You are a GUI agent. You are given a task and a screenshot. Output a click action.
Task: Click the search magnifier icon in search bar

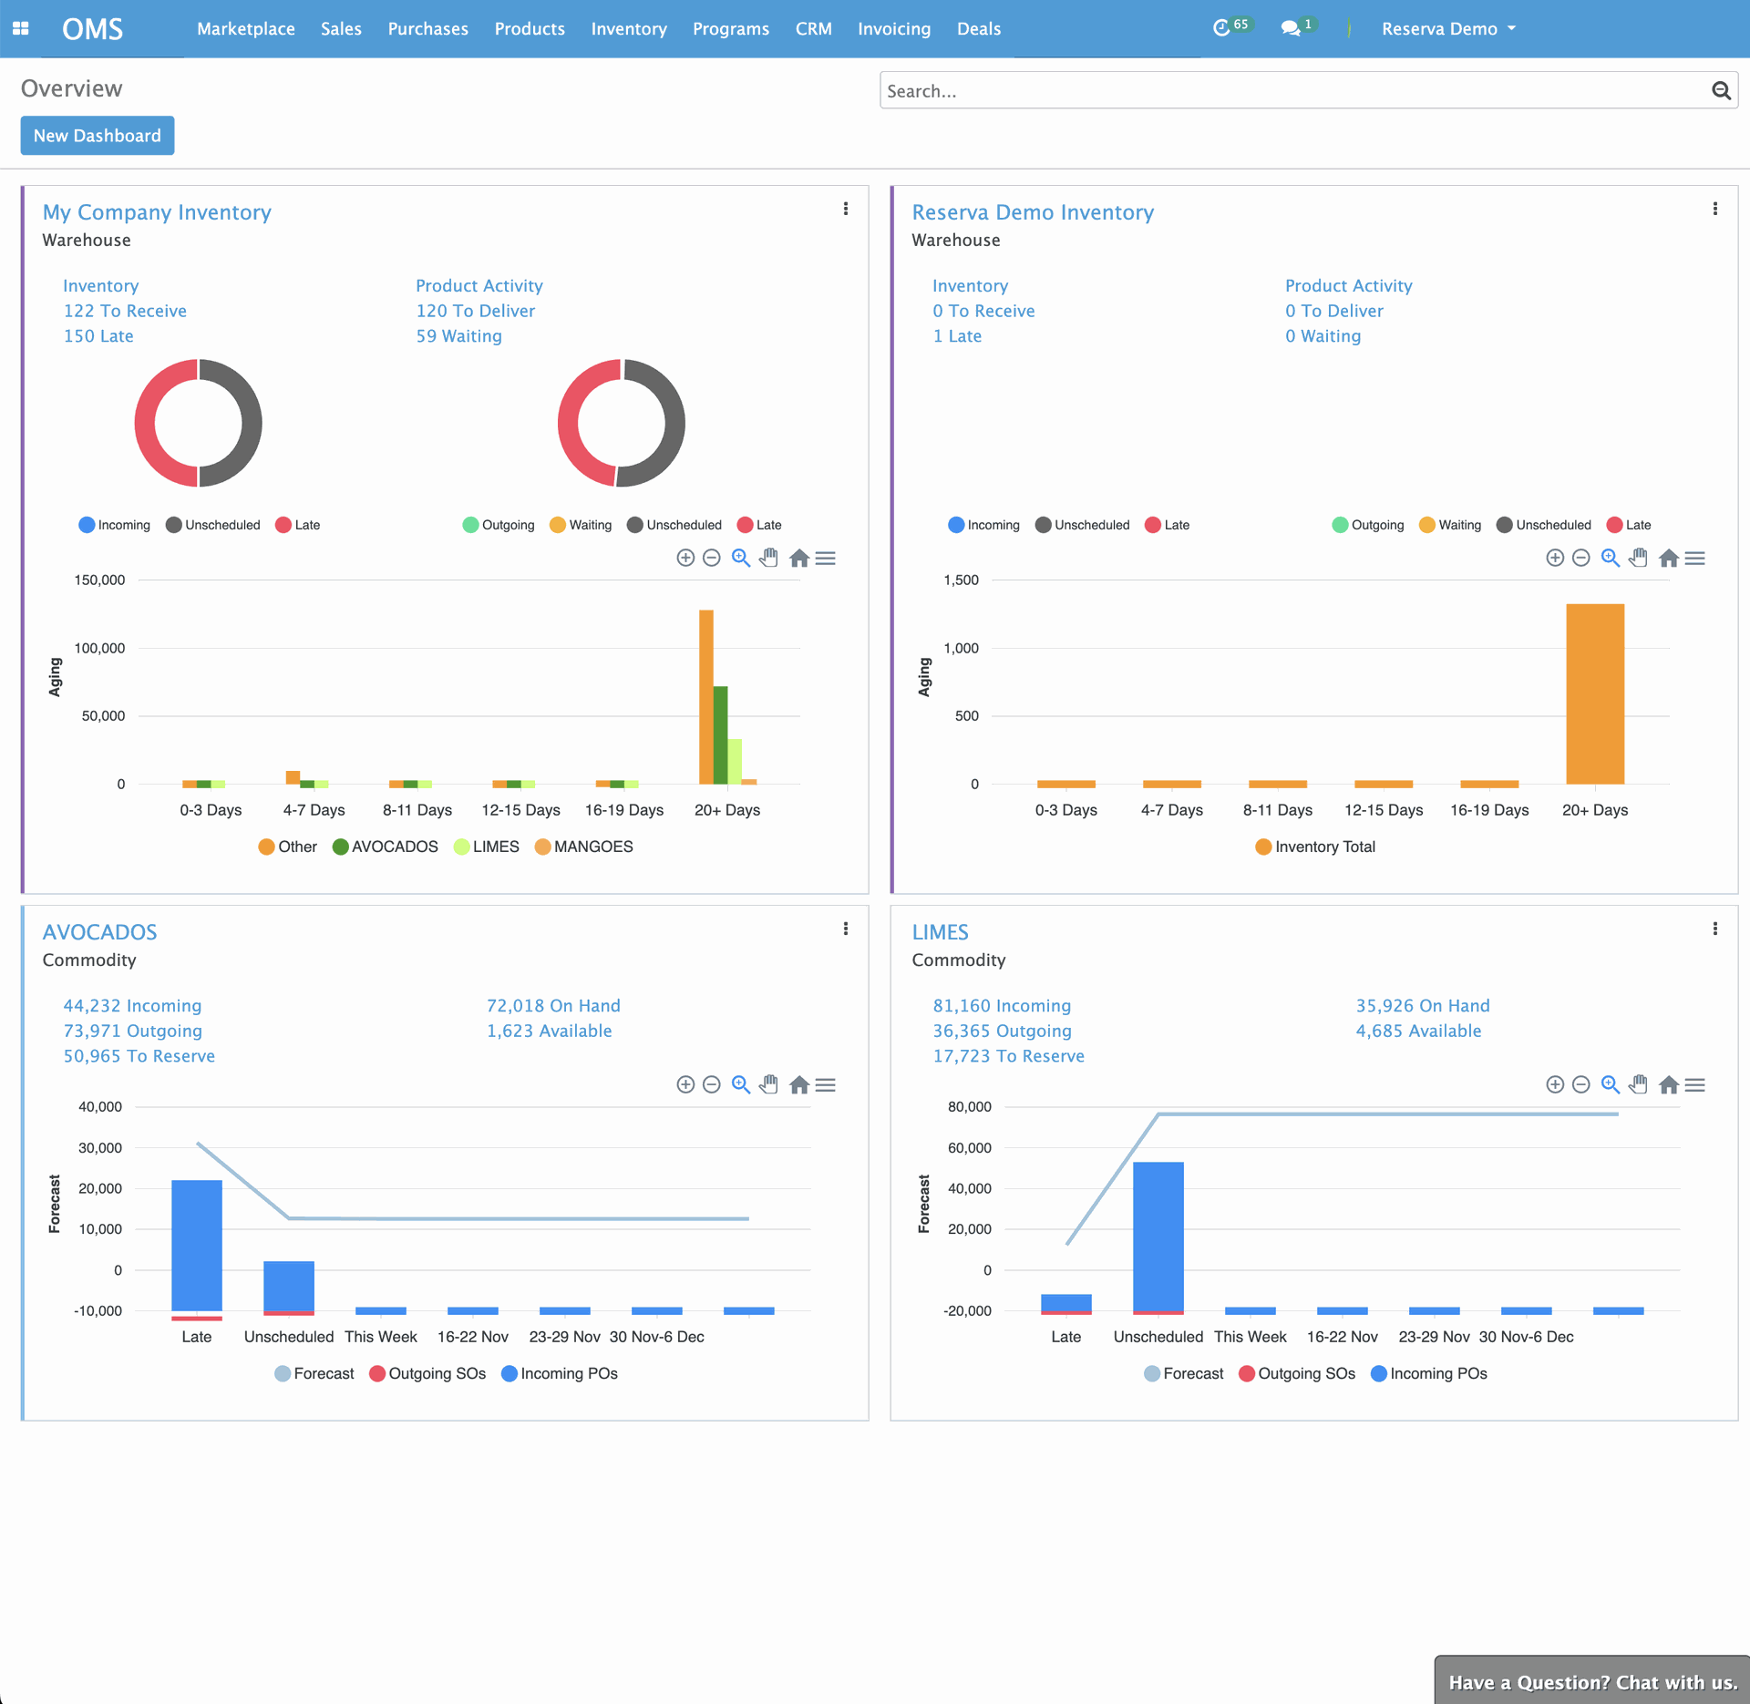coord(1720,90)
